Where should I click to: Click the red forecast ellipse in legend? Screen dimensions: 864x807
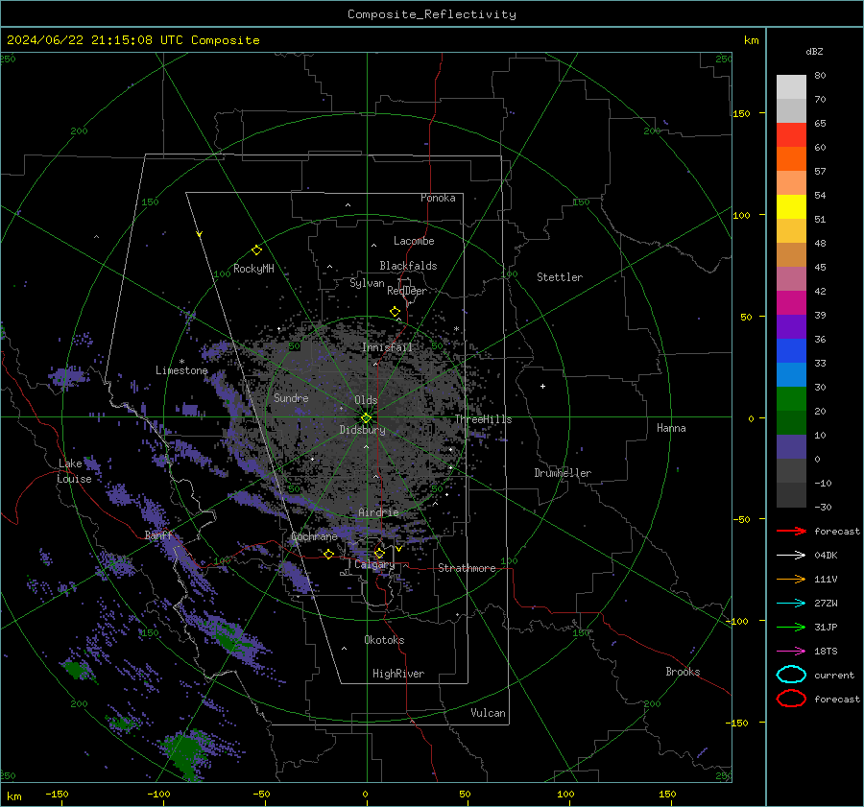point(791,699)
